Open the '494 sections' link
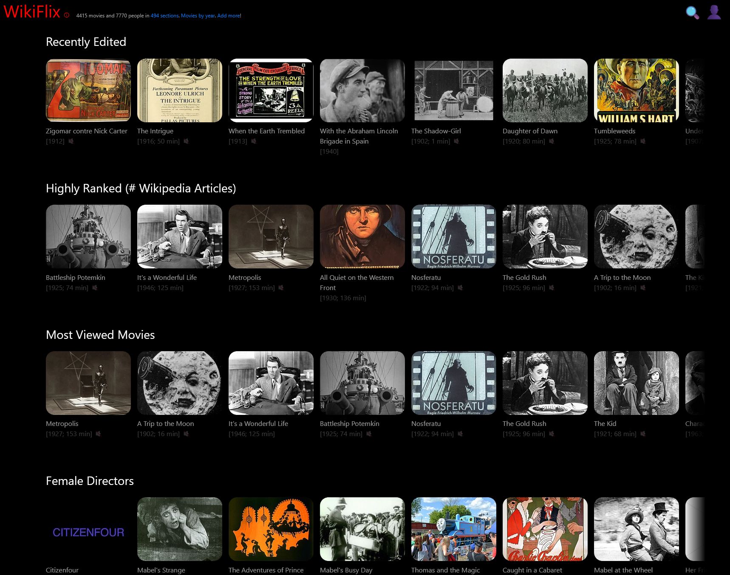730x575 pixels. 164,16
